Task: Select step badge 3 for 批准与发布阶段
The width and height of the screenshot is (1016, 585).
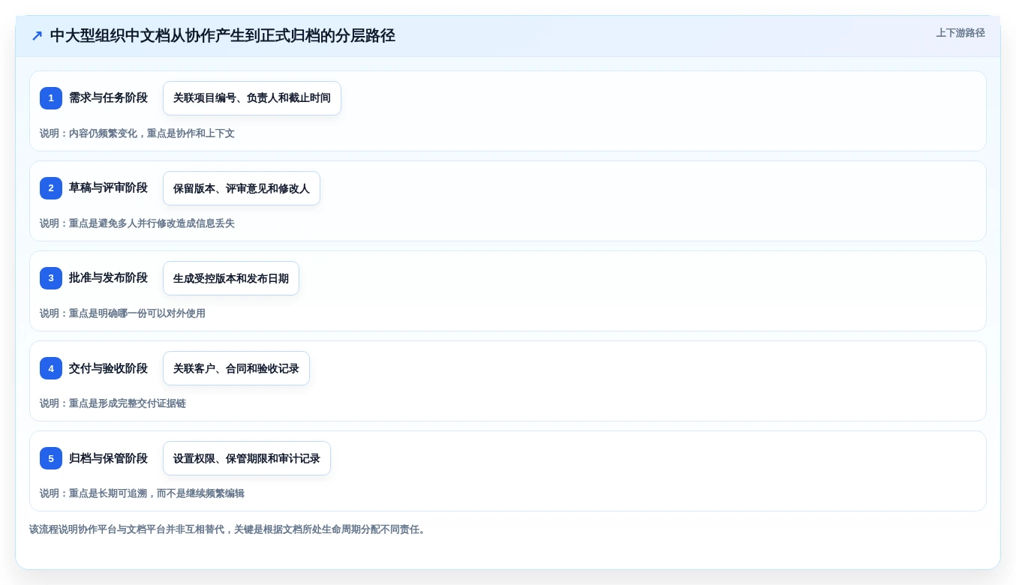Action: (x=51, y=278)
